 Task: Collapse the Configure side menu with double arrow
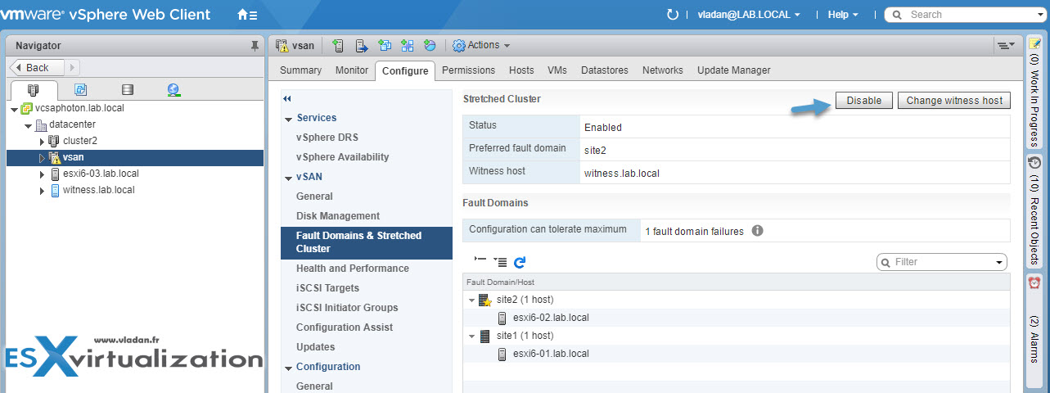[287, 99]
